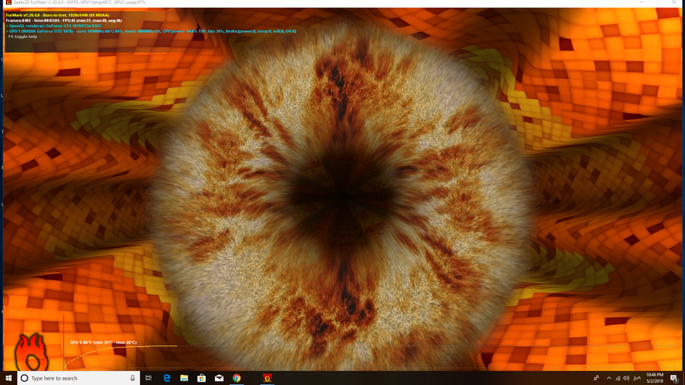Image resolution: width=685 pixels, height=385 pixels.
Task: Open File Explorer on the taskbar
Action: pos(185,378)
